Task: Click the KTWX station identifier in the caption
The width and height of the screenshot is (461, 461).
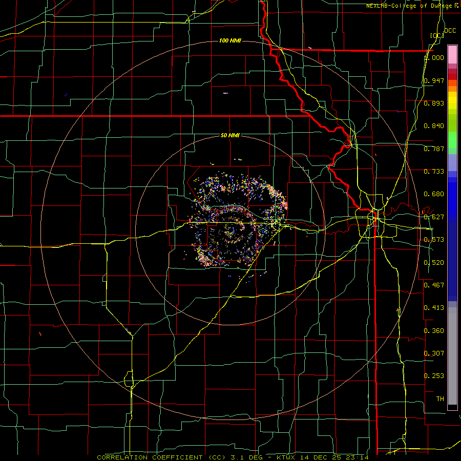Action: (x=285, y=457)
